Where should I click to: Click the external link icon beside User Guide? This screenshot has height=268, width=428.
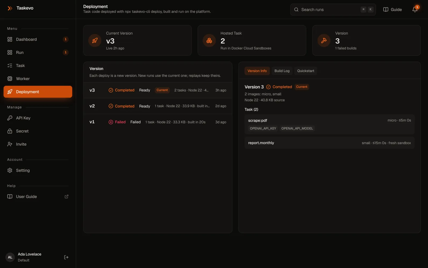67,196
